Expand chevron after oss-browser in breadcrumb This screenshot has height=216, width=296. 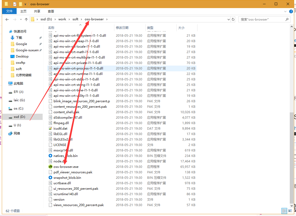click(x=107, y=19)
